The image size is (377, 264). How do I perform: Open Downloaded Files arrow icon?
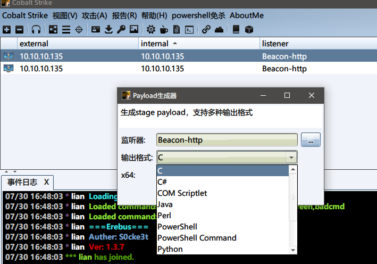108,30
